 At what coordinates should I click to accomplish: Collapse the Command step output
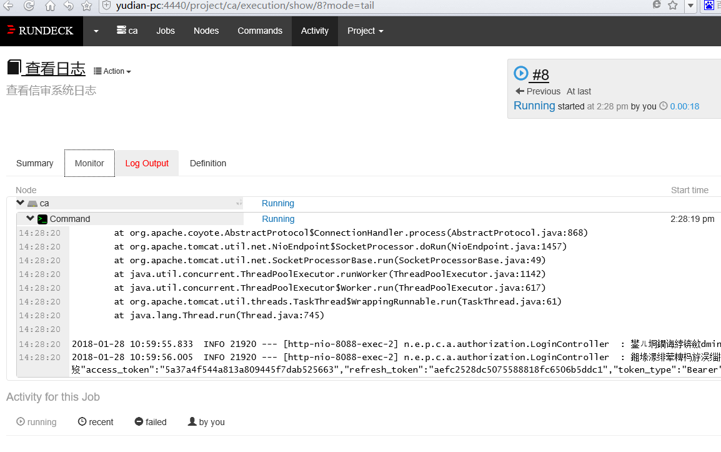30,219
